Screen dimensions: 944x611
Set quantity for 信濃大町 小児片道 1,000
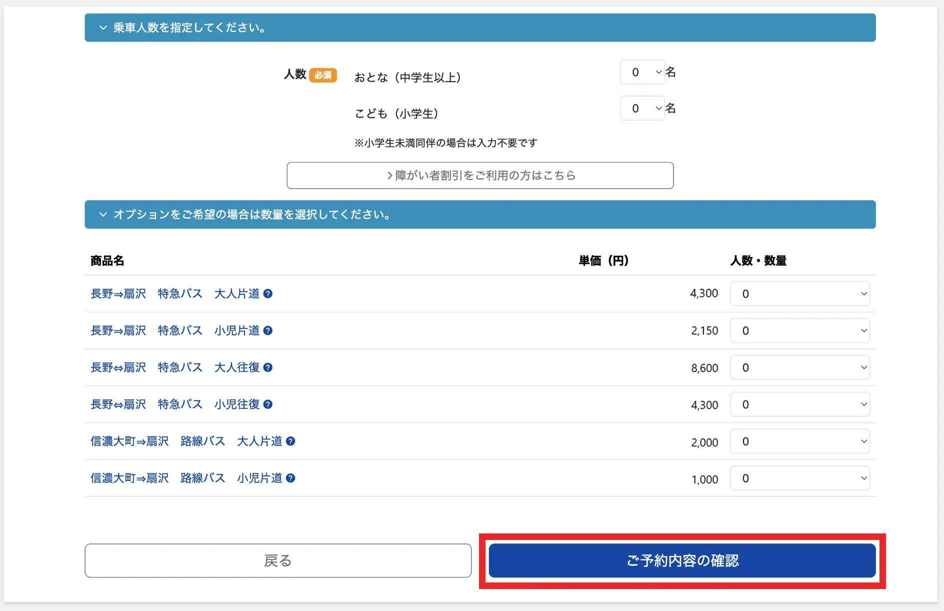coord(799,478)
